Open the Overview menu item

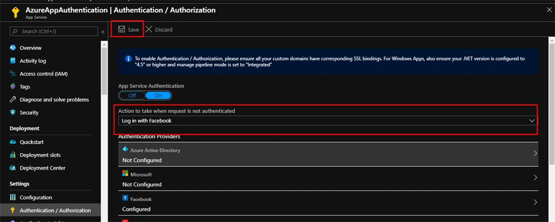tap(30, 48)
